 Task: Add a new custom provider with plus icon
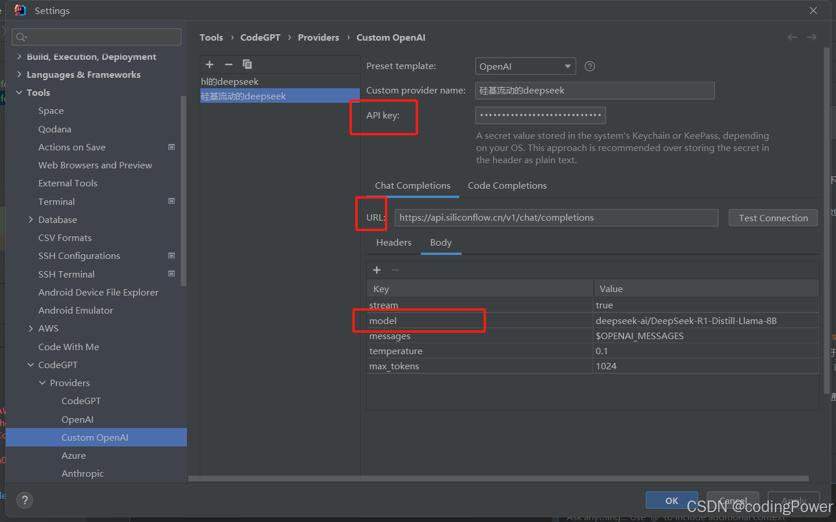click(x=210, y=64)
